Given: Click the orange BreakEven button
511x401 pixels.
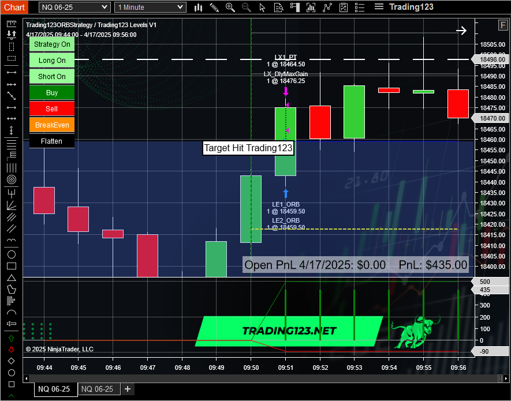Looking at the screenshot, I should [x=52, y=125].
